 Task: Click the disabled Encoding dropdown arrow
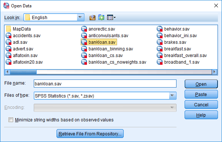click(x=172, y=107)
